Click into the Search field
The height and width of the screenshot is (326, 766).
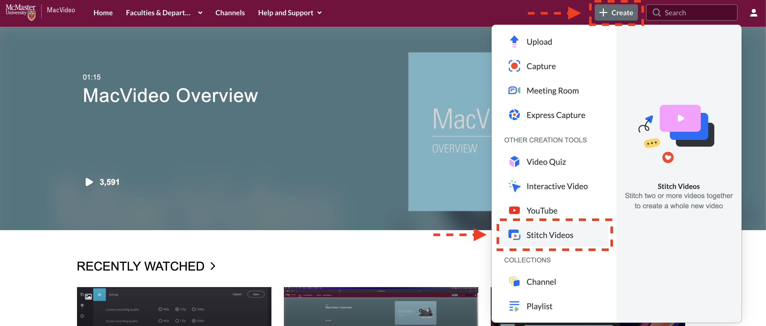(696, 13)
